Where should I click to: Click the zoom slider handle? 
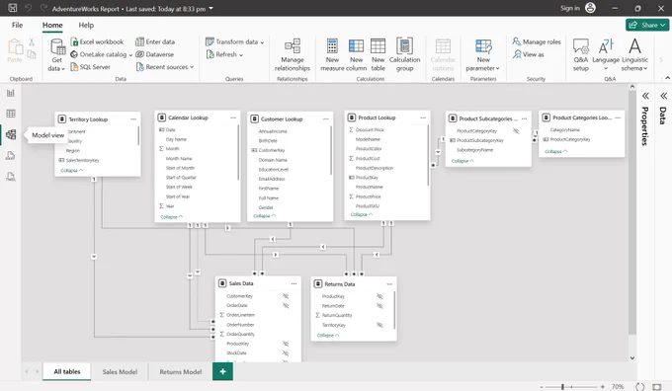click(562, 386)
